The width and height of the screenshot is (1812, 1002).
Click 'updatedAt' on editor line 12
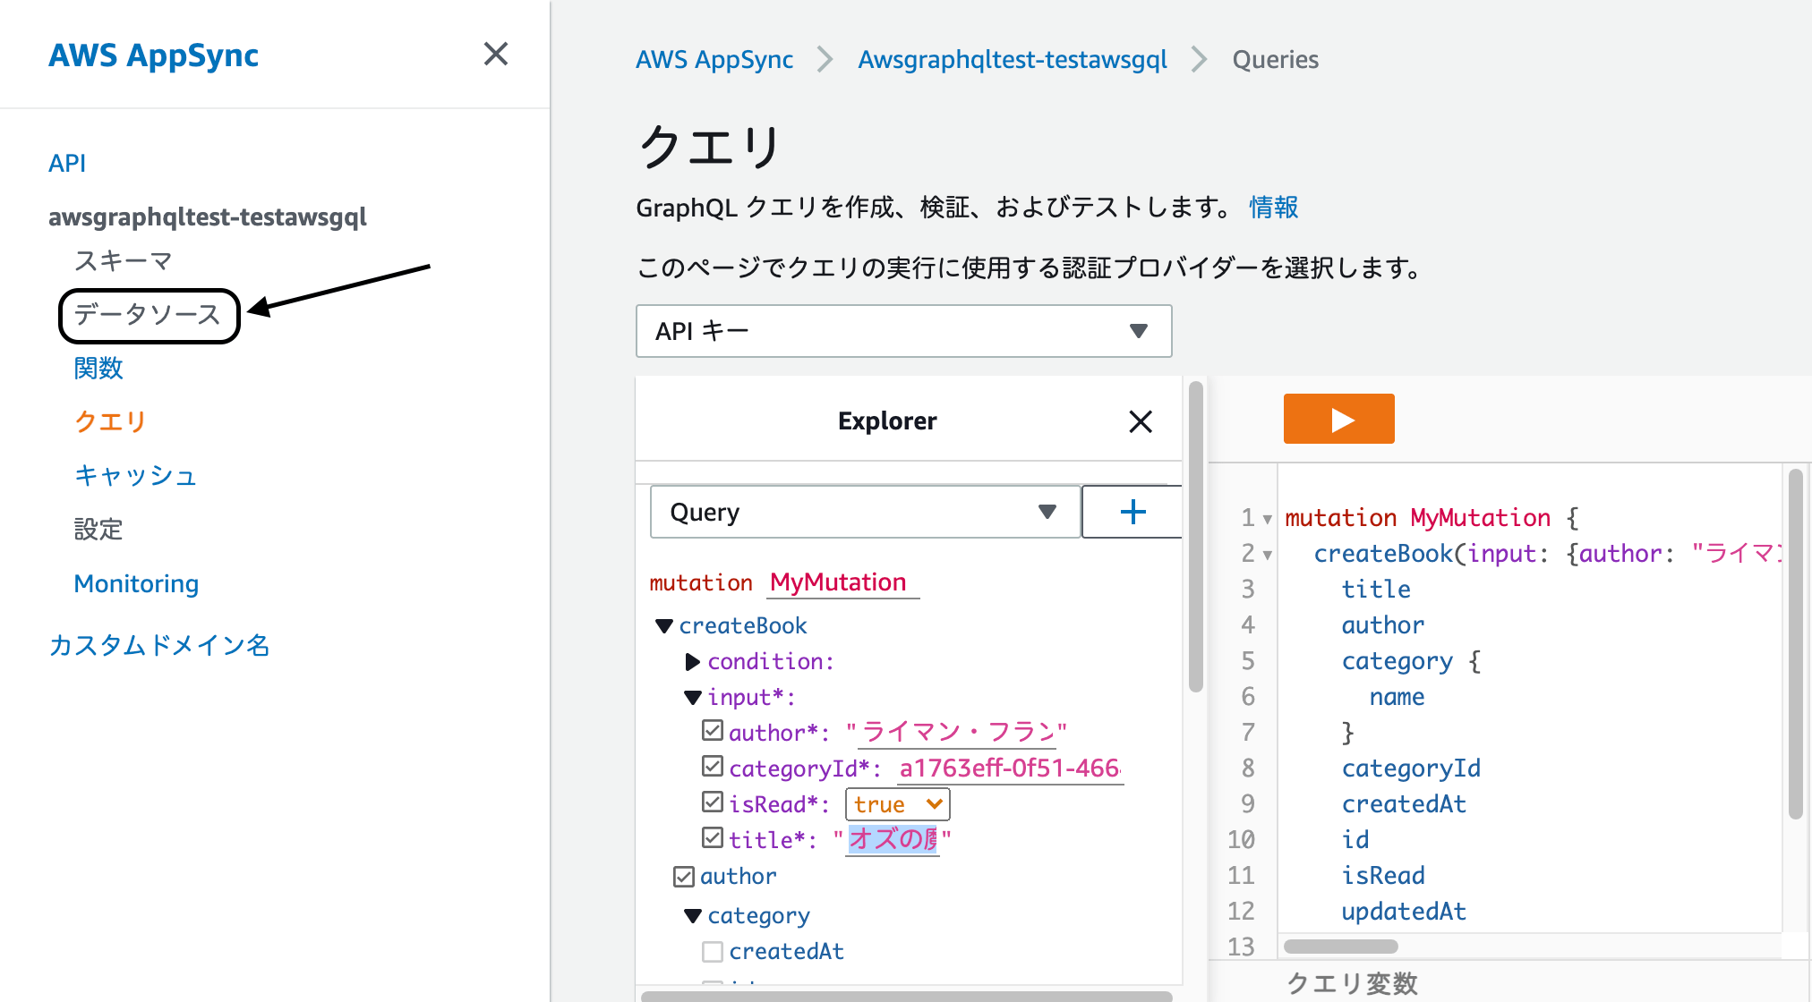coord(1404,912)
